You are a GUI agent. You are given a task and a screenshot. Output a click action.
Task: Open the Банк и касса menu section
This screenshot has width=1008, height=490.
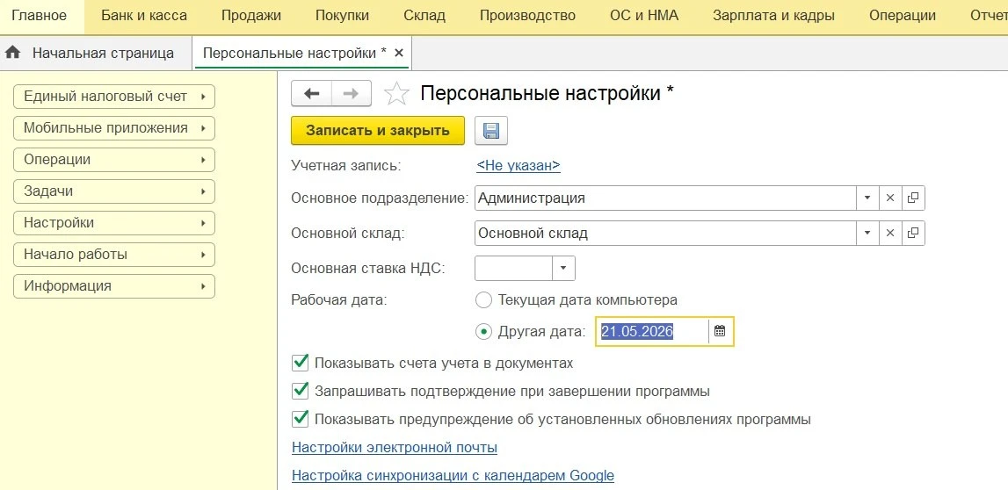[x=144, y=16]
